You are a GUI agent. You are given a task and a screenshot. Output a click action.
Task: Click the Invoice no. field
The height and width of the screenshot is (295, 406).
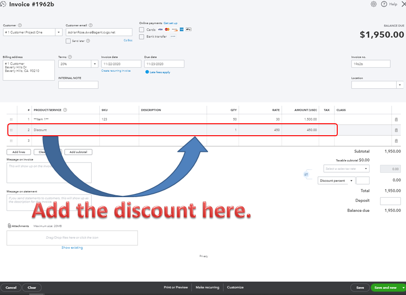pyautogui.click(x=371, y=64)
